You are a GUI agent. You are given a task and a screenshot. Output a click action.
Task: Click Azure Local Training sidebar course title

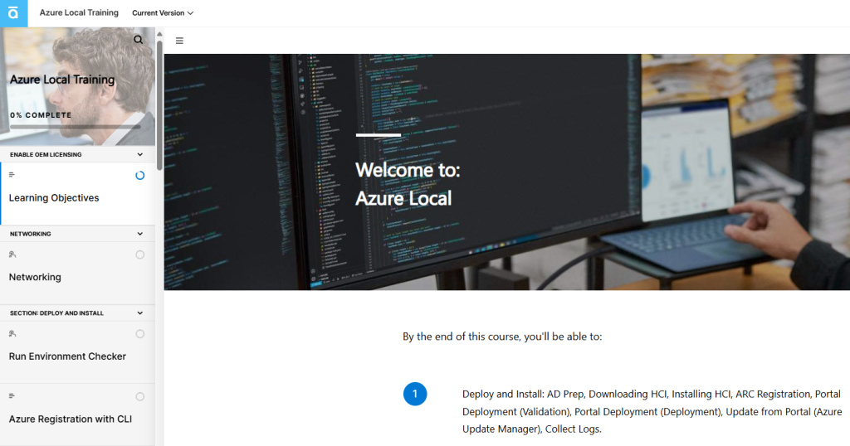62,80
